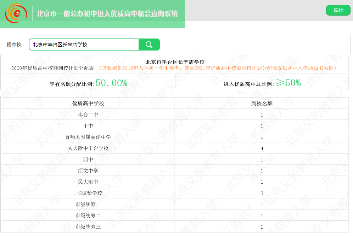The height and width of the screenshot is (236, 353).
Task: Click the system title 北京市一般公办初中进入优质高中机会查询系统
Action: 107,13
